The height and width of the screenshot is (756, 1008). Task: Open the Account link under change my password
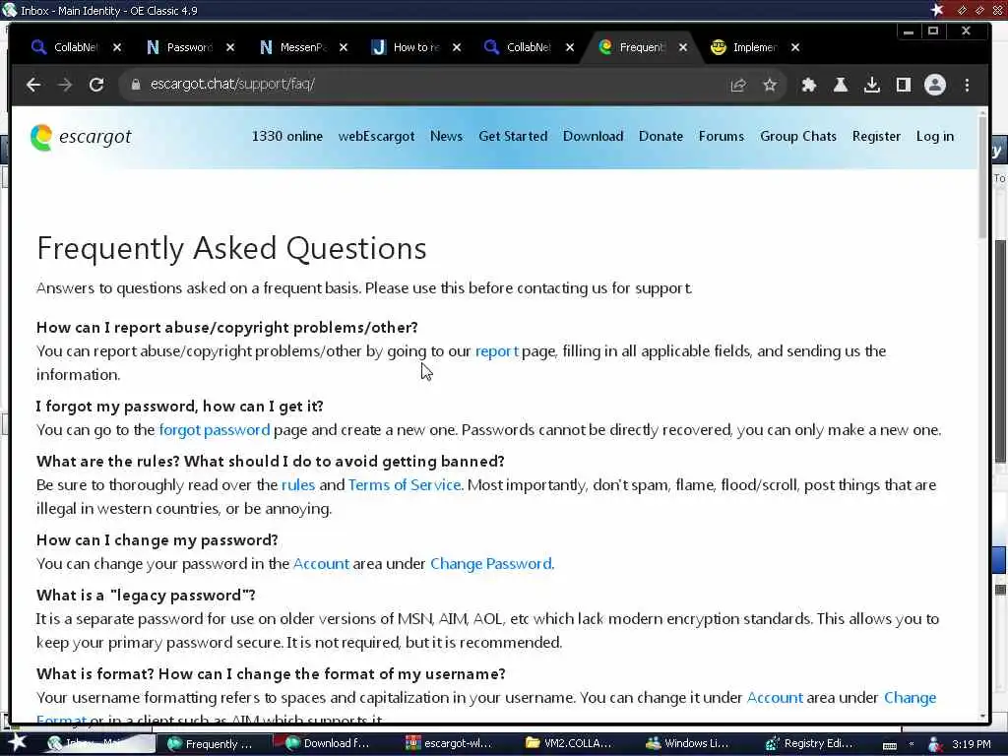(x=321, y=564)
